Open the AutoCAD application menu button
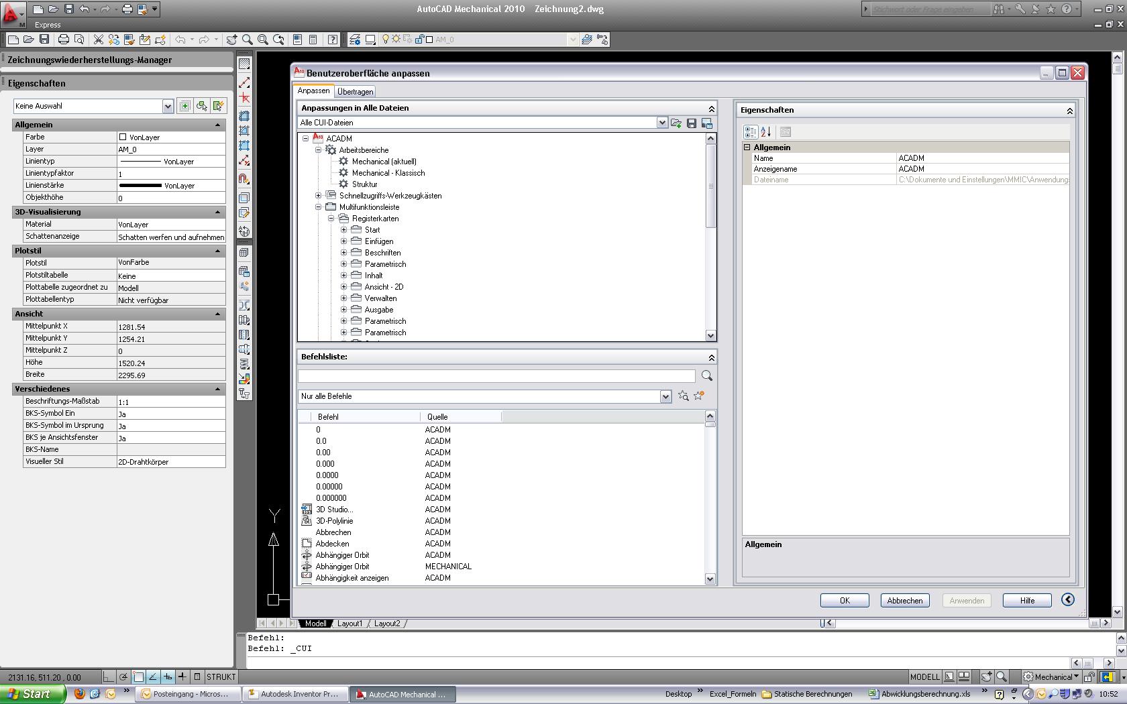 [12, 13]
